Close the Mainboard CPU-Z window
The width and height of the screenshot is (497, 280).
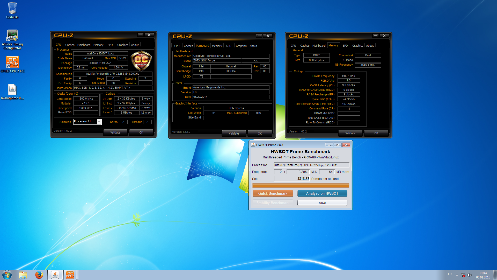tap(268, 36)
